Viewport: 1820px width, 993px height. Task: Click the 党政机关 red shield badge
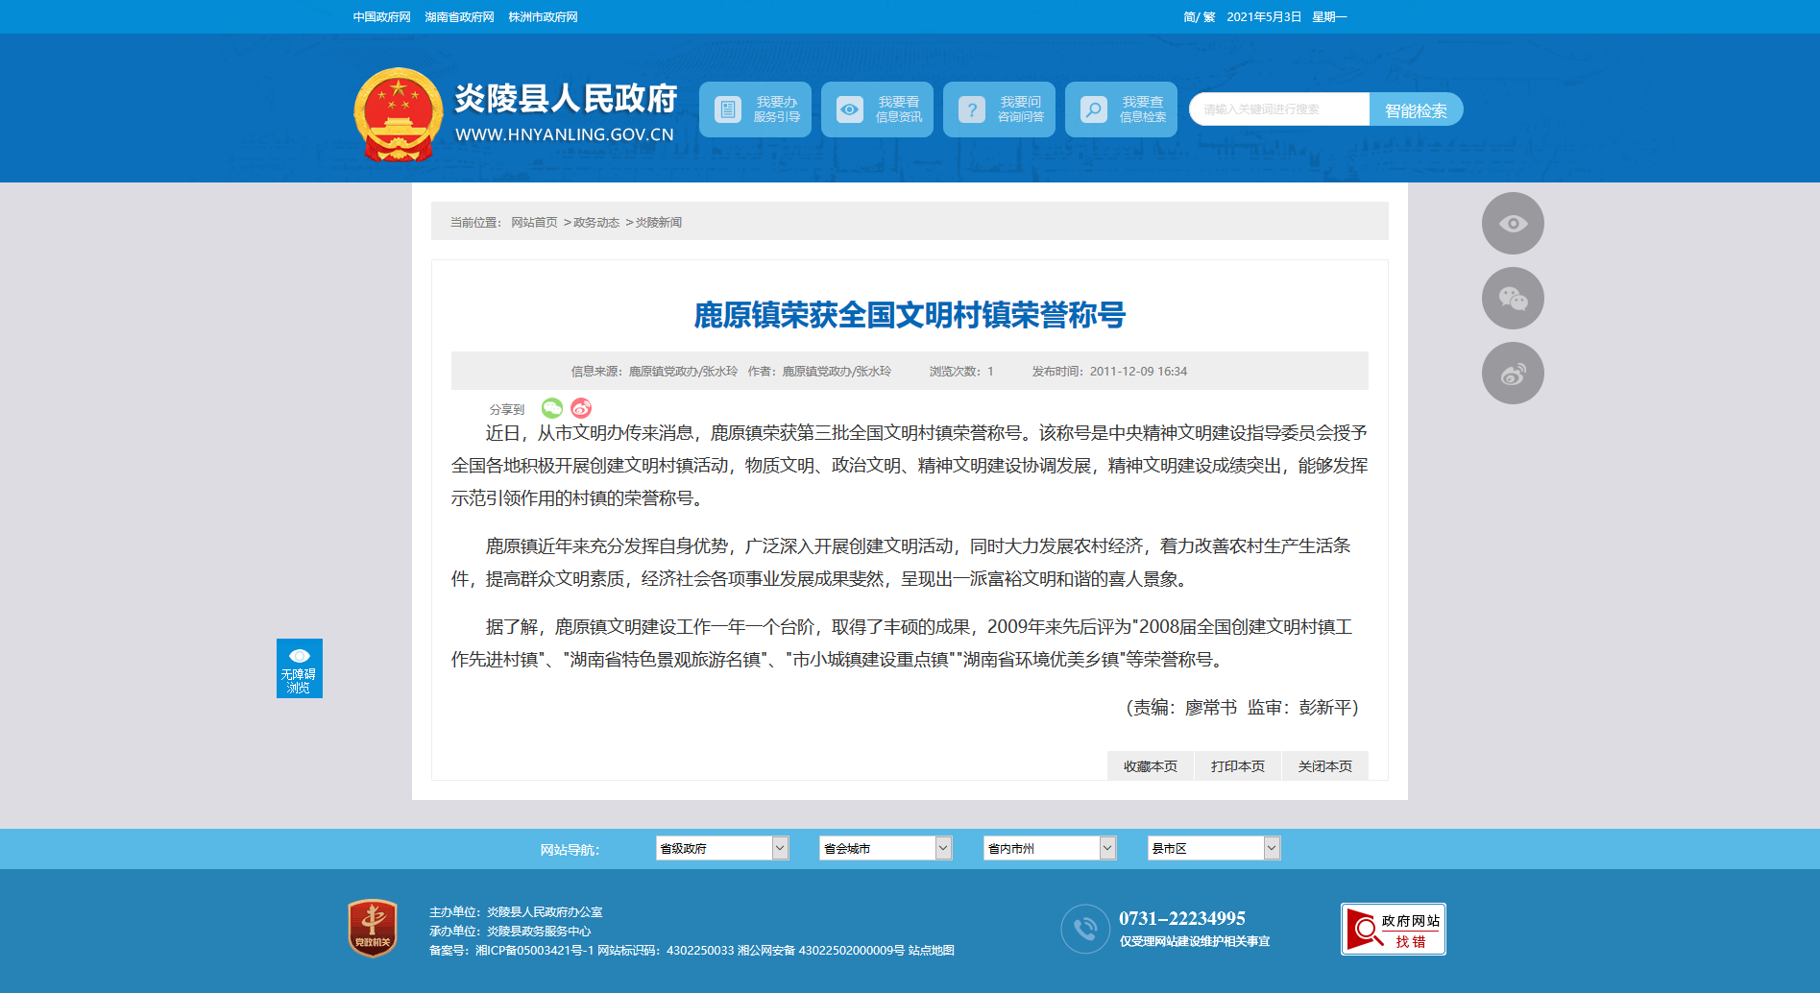point(373,928)
